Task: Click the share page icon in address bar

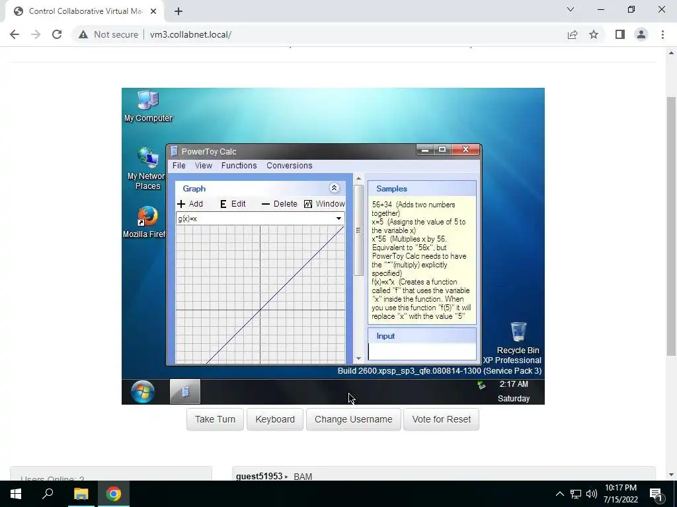Action: pyautogui.click(x=573, y=34)
